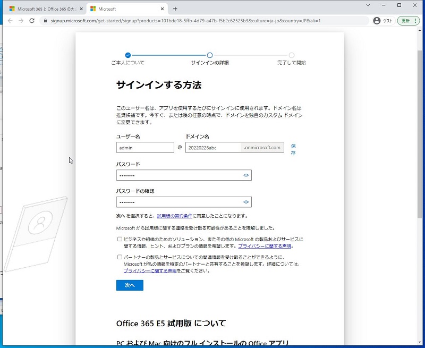Viewport: 425px width, 348px height.
Task: Open first プライバシーに関する声明 link after 希望します
Action: coord(265,246)
